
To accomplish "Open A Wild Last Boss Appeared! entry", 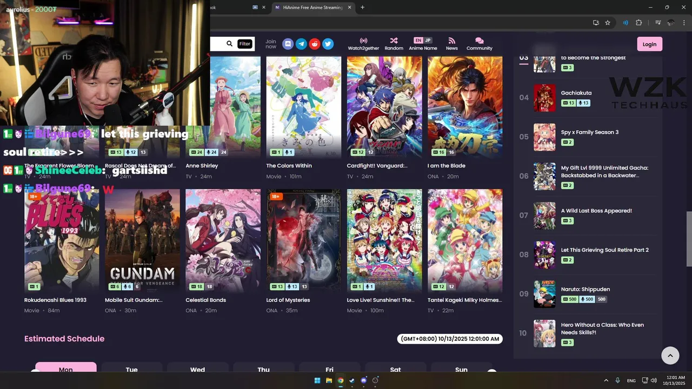I will coord(596,211).
